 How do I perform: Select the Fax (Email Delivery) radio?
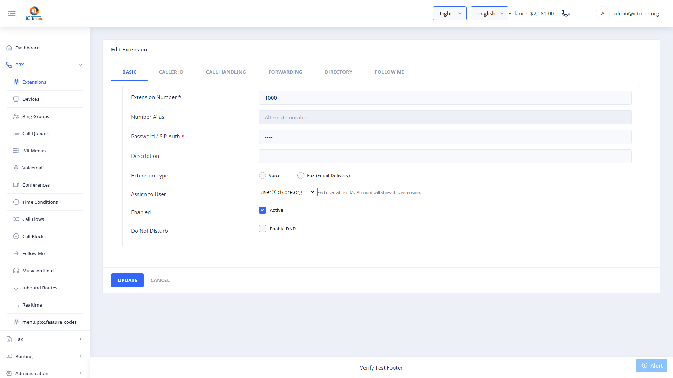301,175
